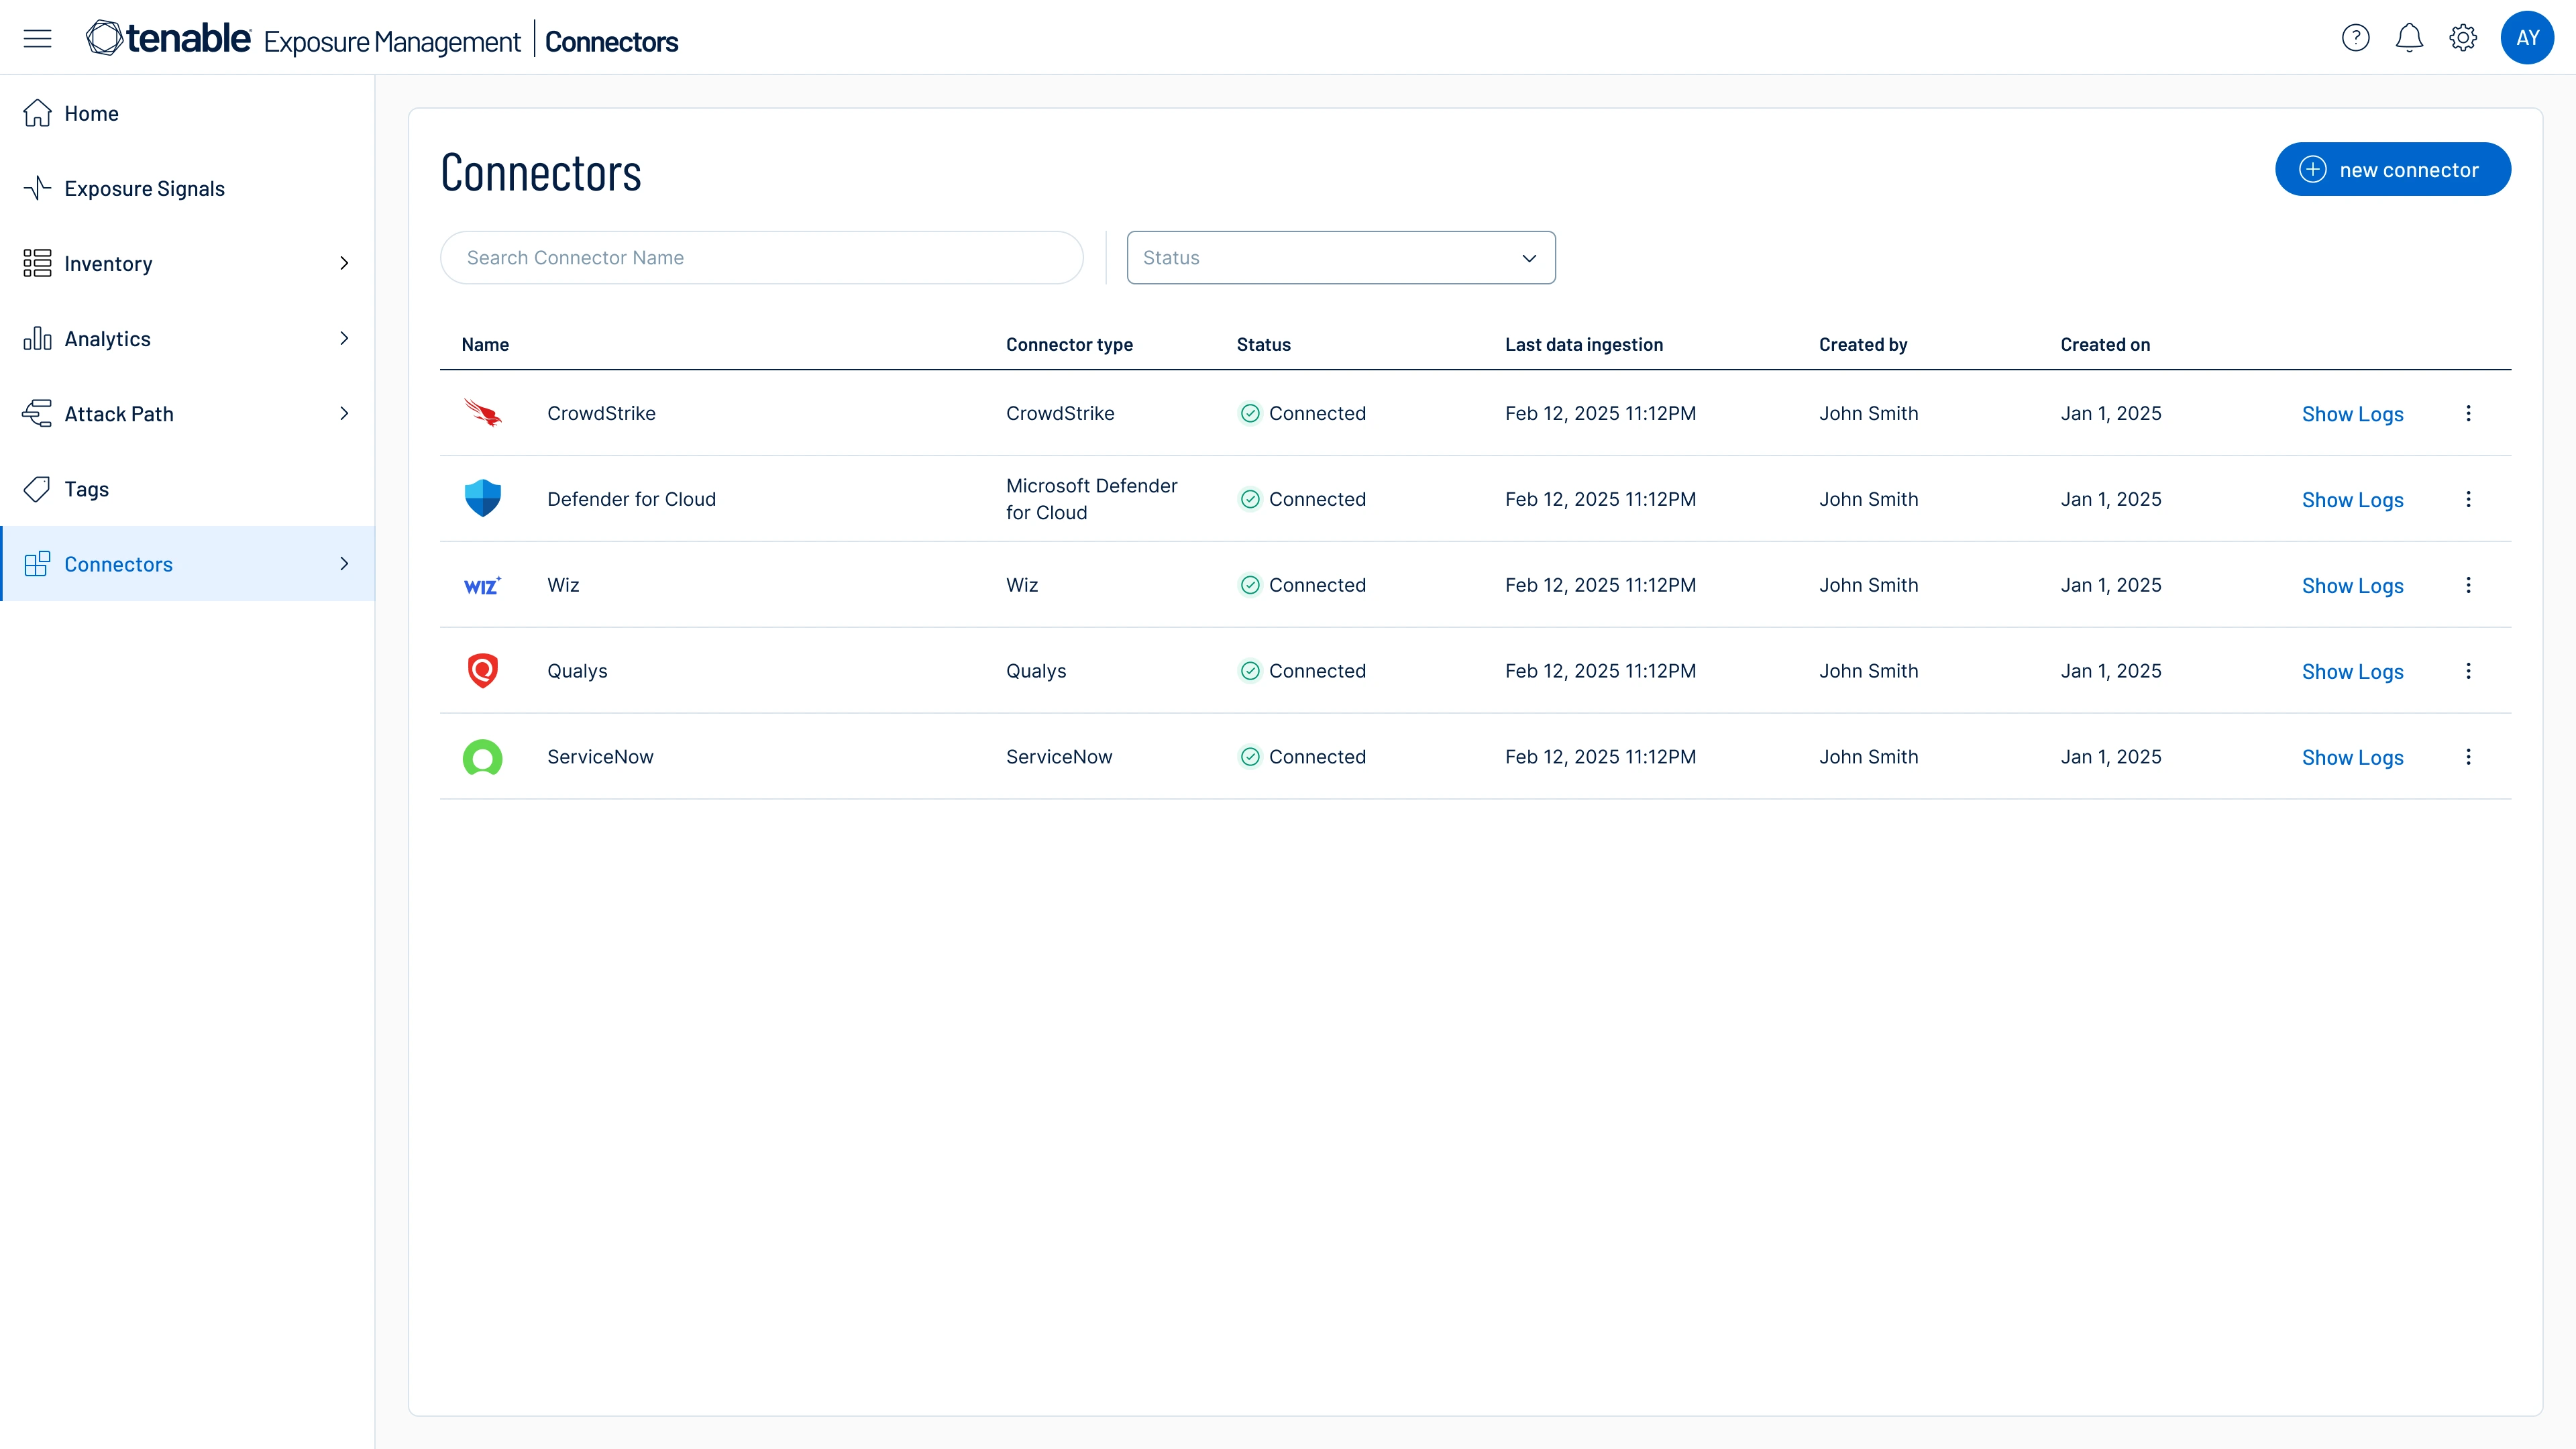Click the ServiceNow green logo
The image size is (2576, 1449).
pyautogui.click(x=483, y=757)
